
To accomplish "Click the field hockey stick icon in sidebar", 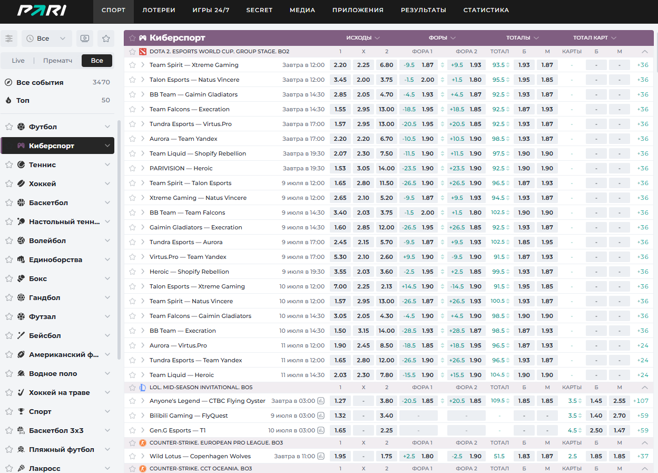I will tap(21, 393).
